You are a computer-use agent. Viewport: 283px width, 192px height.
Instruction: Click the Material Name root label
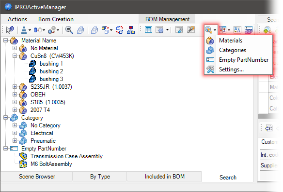(x=39, y=41)
